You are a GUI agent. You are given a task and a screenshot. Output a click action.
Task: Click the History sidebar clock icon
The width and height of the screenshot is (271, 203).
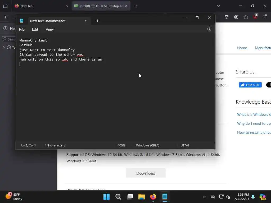pyautogui.click(x=6, y=28)
